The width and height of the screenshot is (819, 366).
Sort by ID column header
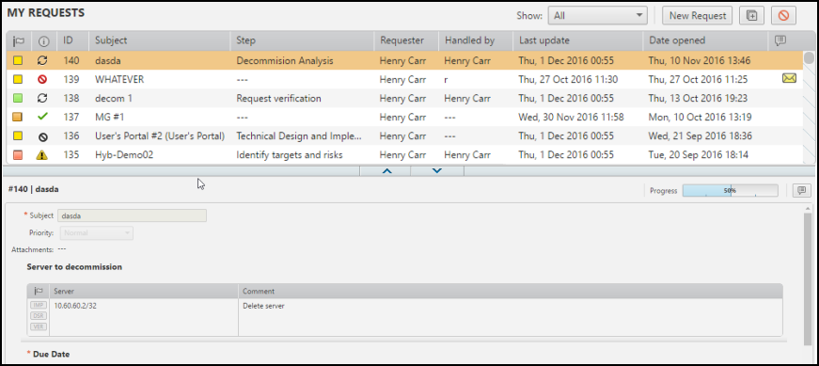[73, 40]
